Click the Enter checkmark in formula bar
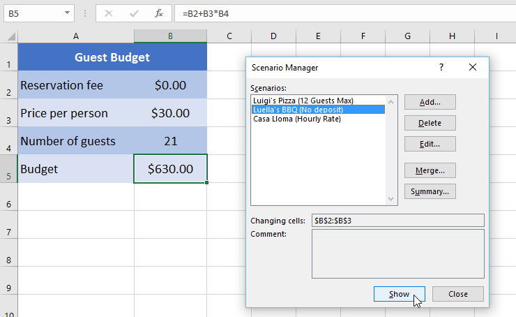Screen dimensions: 516x317 (x=134, y=13)
